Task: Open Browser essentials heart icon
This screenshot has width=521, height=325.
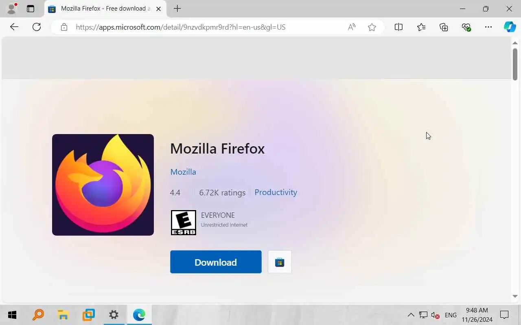Action: (x=466, y=27)
